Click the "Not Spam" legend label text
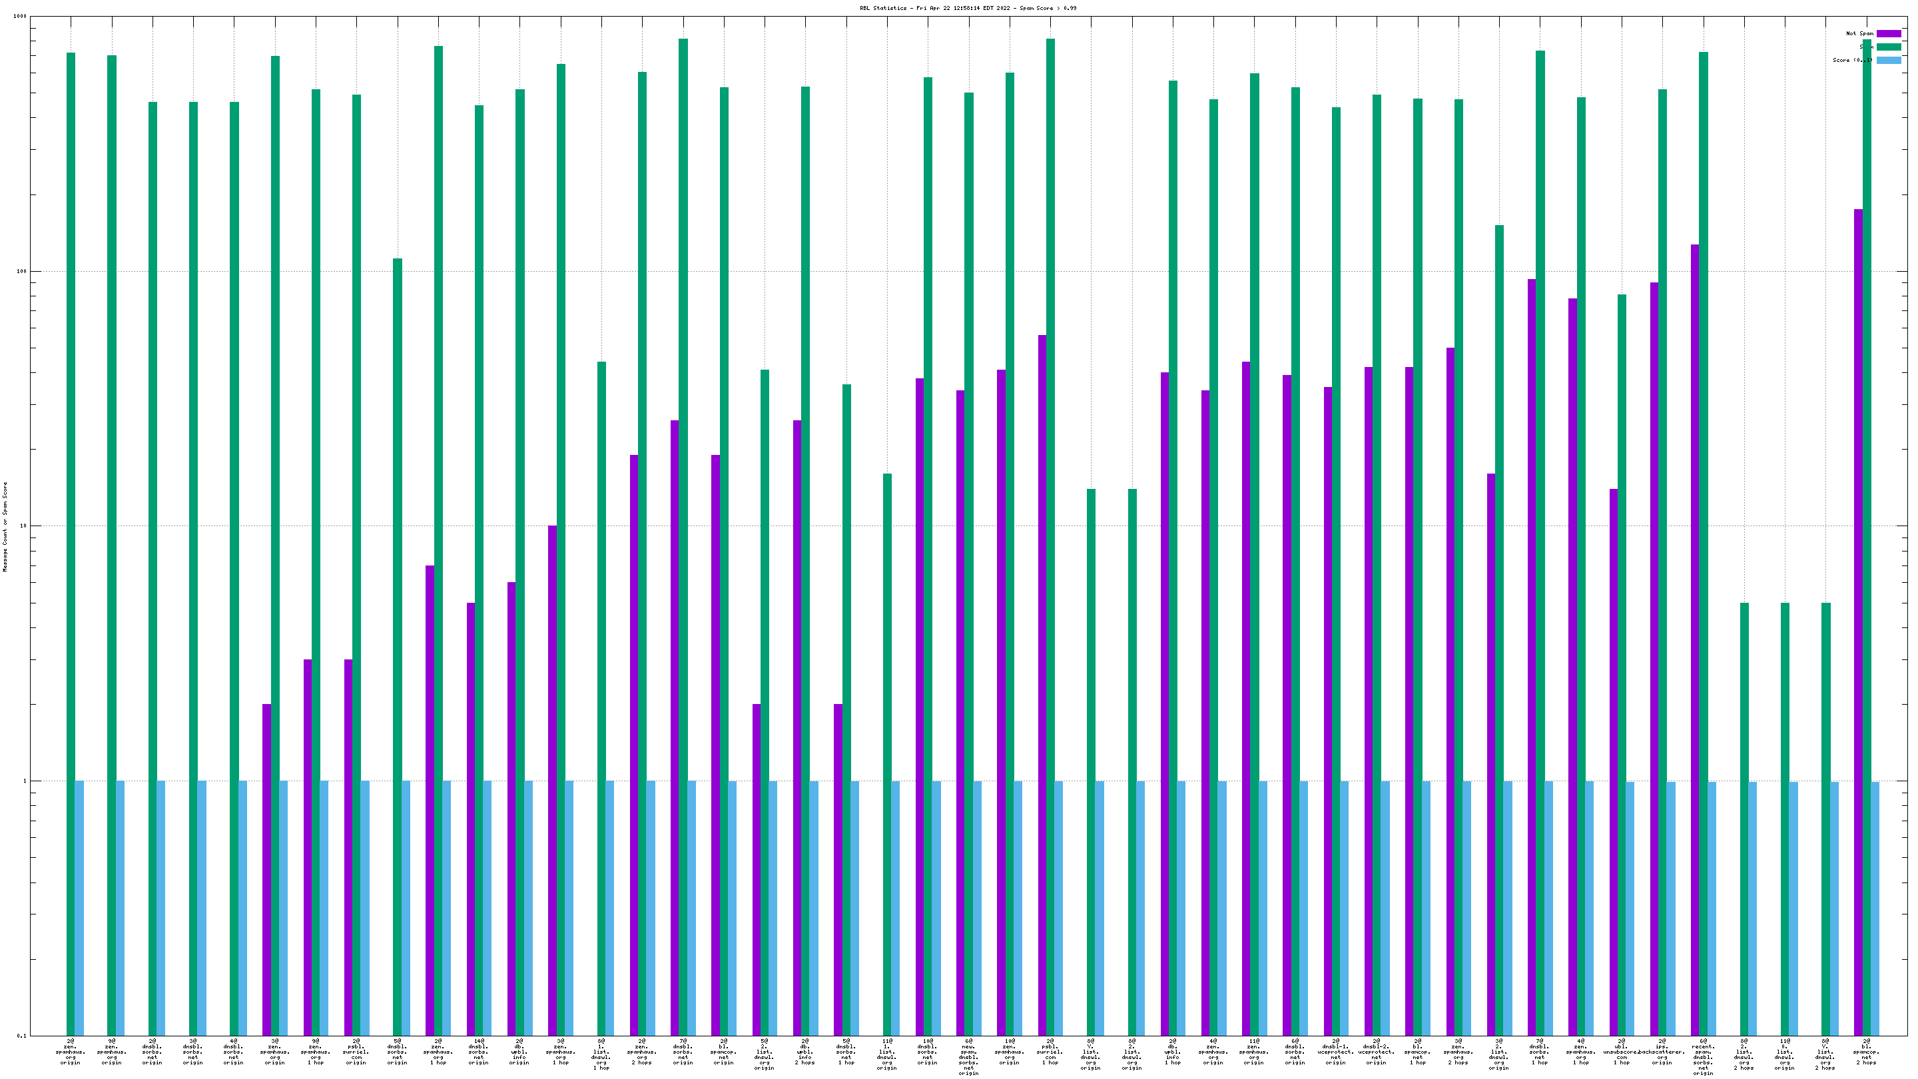The width and height of the screenshot is (1918, 1079). (1859, 33)
